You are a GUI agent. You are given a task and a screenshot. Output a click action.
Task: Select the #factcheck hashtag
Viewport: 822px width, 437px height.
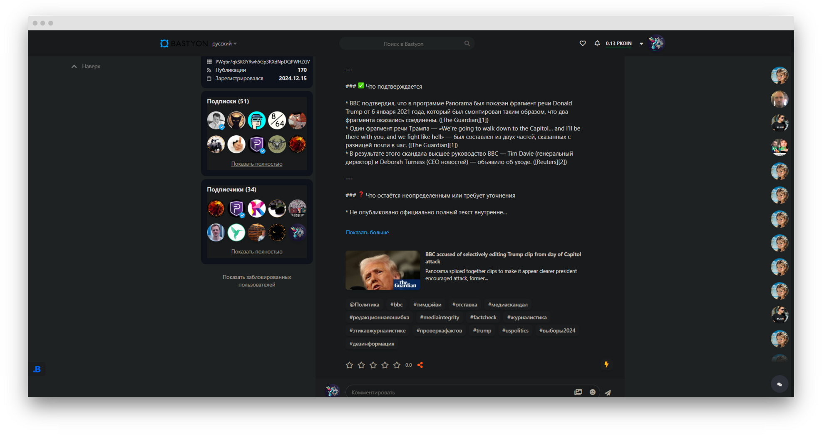click(483, 317)
